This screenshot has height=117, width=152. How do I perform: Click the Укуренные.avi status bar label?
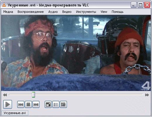tap(15, 113)
